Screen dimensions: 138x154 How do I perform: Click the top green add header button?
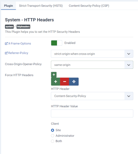coord(54,75)
